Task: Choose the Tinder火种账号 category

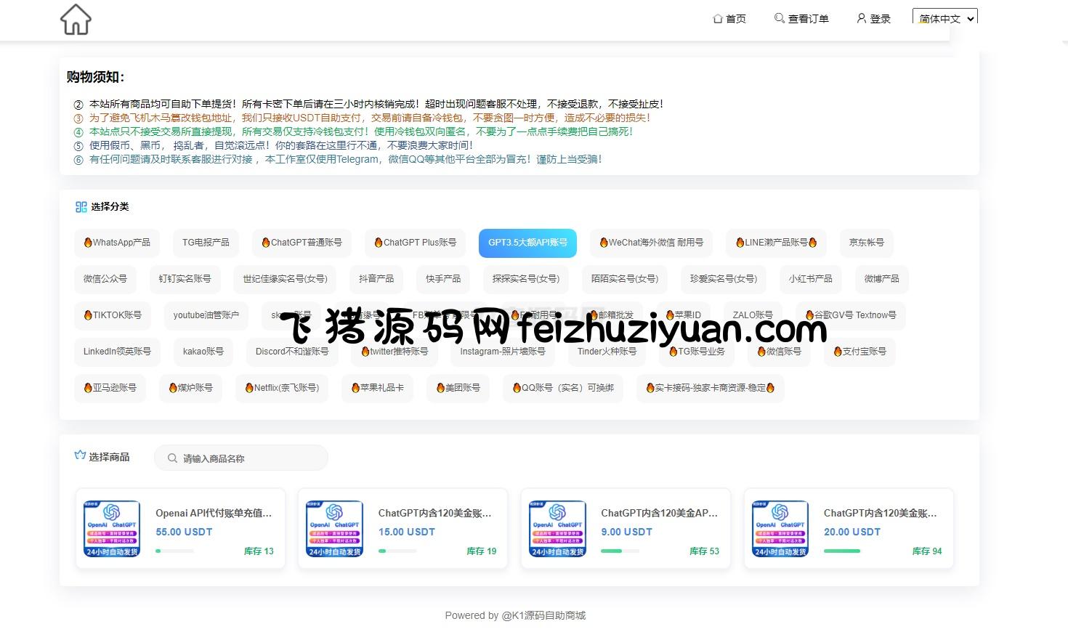Action: [607, 352]
